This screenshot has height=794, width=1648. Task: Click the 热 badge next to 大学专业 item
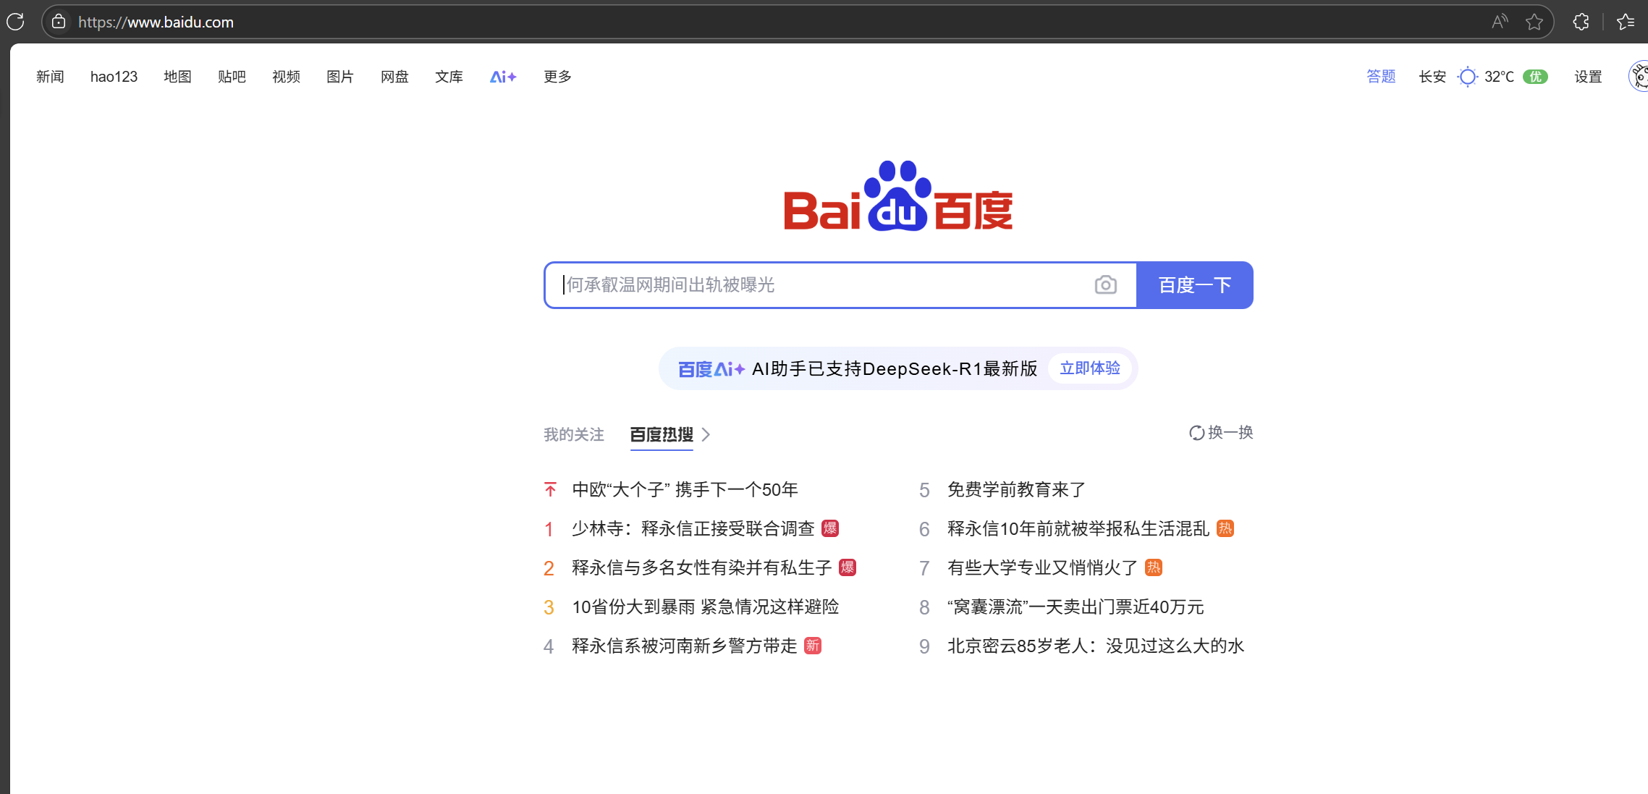coord(1154,567)
